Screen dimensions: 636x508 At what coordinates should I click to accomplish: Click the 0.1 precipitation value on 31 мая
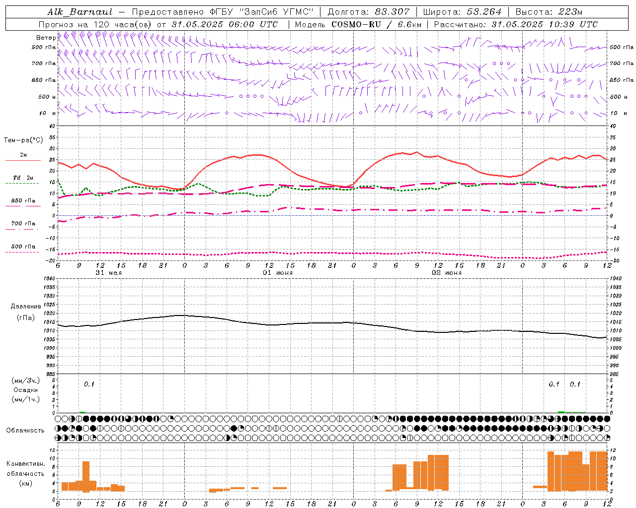coord(89,384)
